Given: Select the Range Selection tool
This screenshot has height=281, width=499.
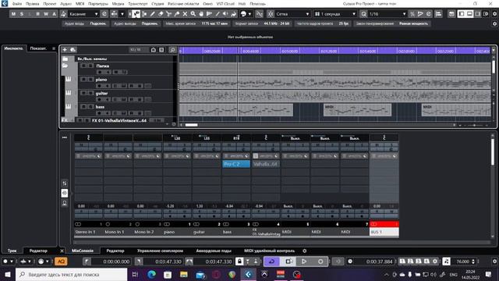Looking at the screenshot, I should pyautogui.click(x=144, y=14).
